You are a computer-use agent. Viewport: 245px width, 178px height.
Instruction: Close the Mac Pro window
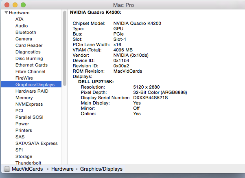click(7, 5)
